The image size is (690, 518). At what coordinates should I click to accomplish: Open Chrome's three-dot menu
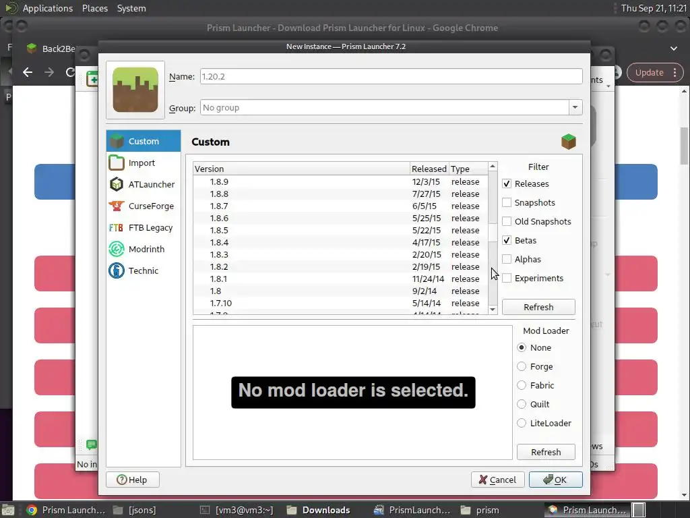[x=675, y=73]
